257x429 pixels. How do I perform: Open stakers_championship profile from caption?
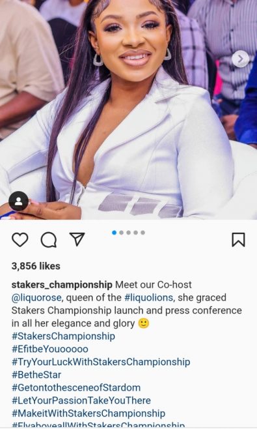point(62,285)
